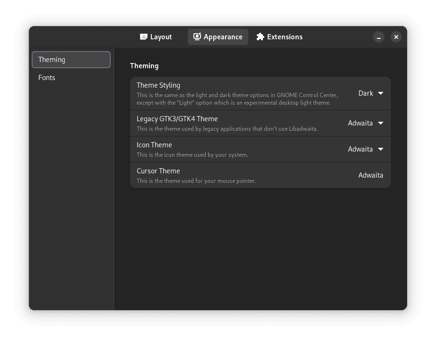The height and width of the screenshot is (342, 436).
Task: Click the "Dark" theme styling value
Action: point(366,93)
